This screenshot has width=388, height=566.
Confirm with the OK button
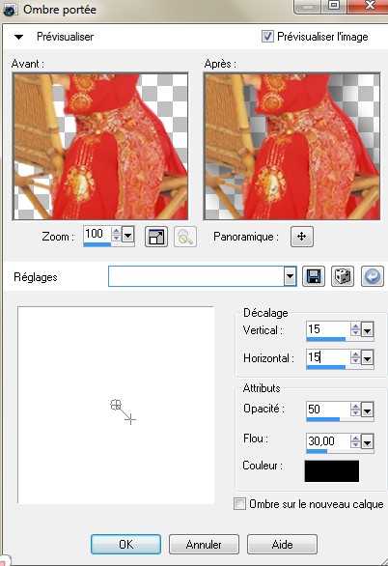(125, 544)
